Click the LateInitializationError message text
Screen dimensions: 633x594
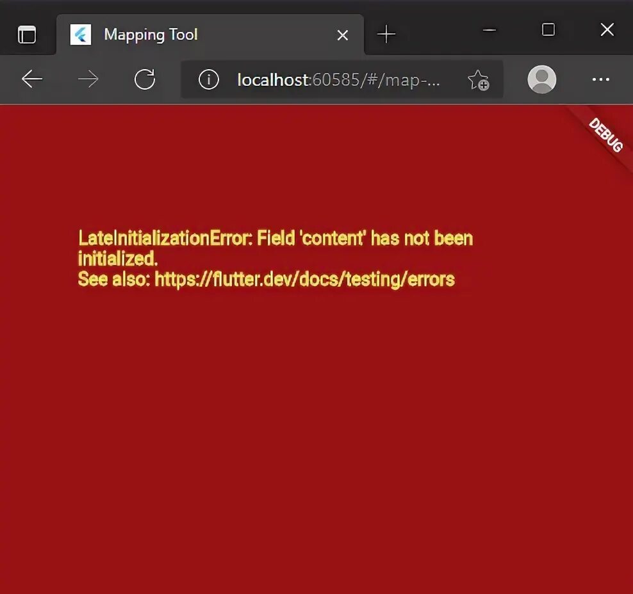click(x=275, y=248)
